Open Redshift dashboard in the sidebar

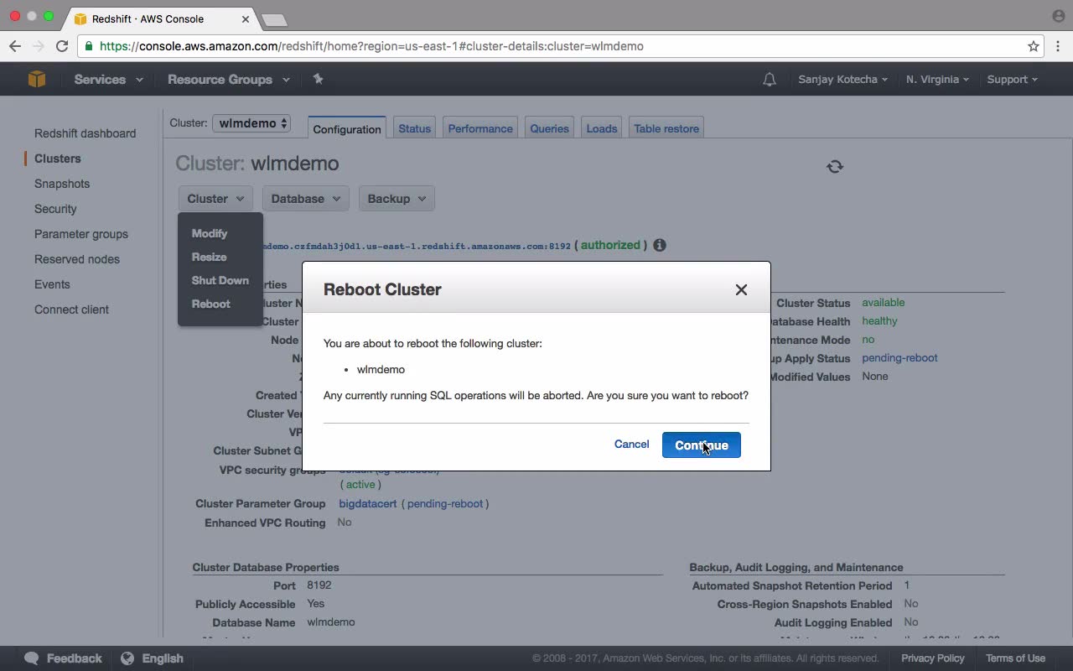[x=85, y=133]
